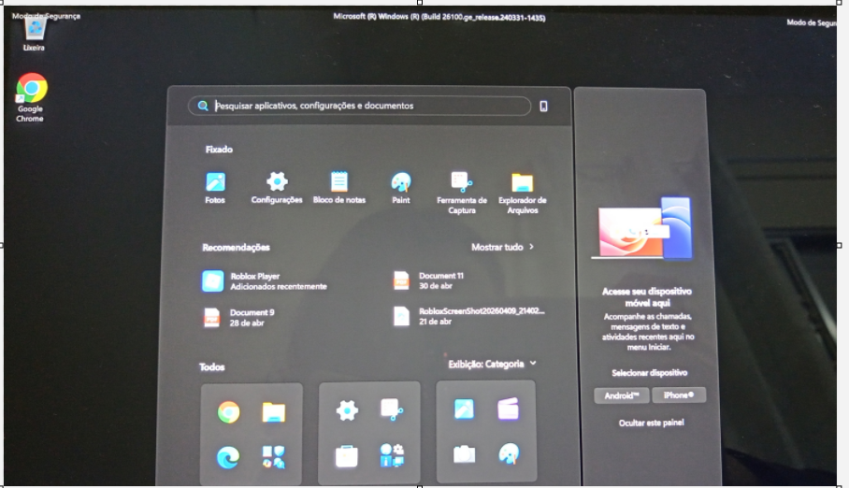Open pinned Configurações app
This screenshot has width=849, height=488.
tap(277, 188)
